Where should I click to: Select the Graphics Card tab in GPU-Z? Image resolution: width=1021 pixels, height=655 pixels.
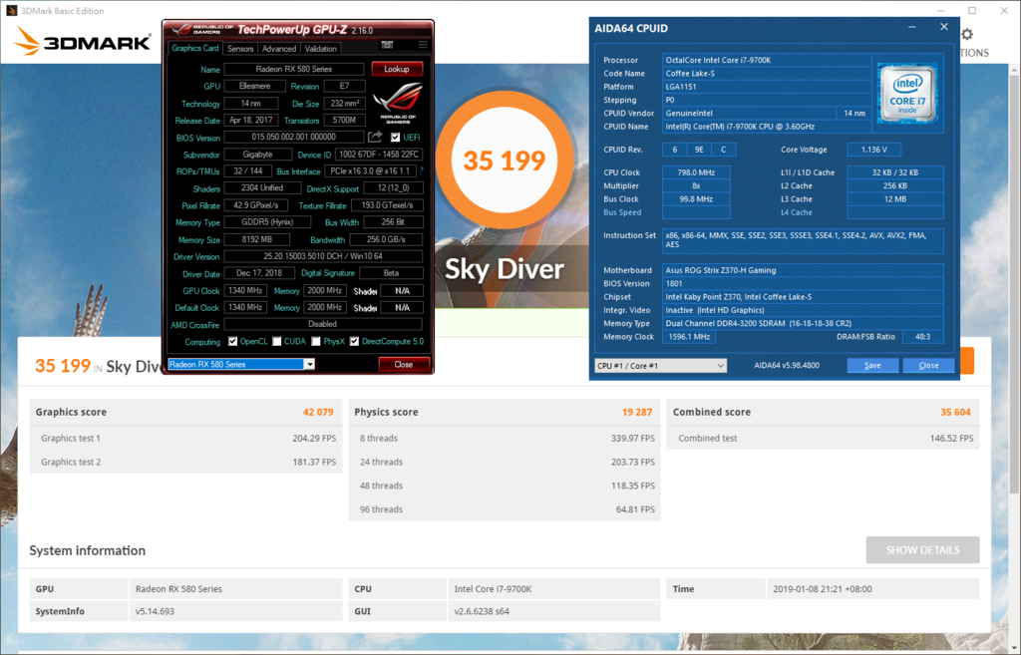point(194,48)
